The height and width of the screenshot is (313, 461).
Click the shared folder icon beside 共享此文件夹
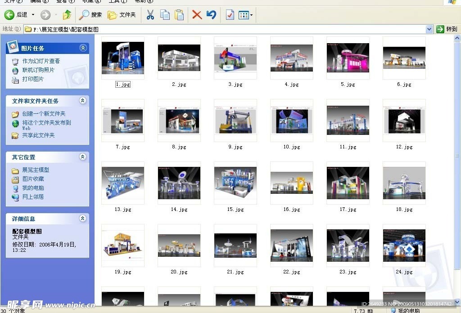pyautogui.click(x=15, y=136)
